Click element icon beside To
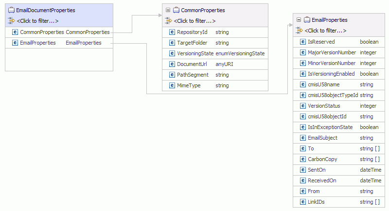This screenshot has width=389, height=211. click(302, 148)
